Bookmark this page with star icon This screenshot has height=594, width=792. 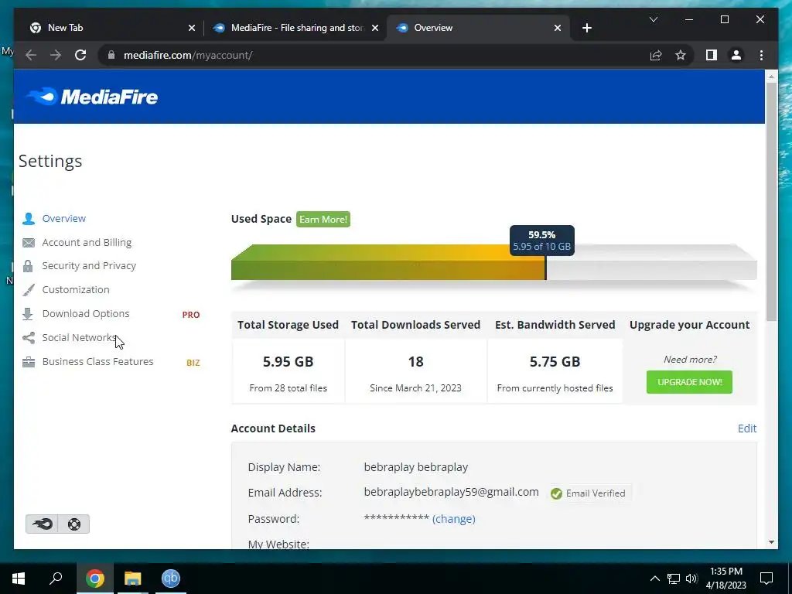click(681, 55)
